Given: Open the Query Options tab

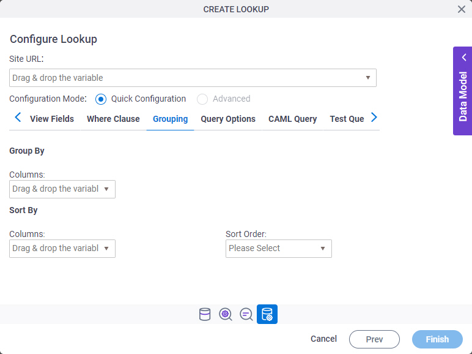Looking at the screenshot, I should (228, 119).
